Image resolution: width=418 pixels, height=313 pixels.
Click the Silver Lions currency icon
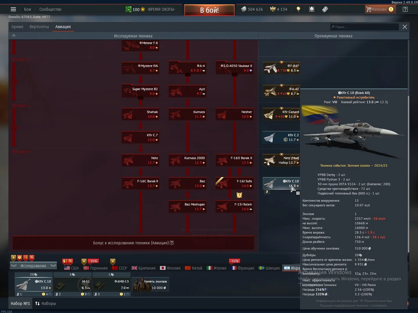point(244,9)
